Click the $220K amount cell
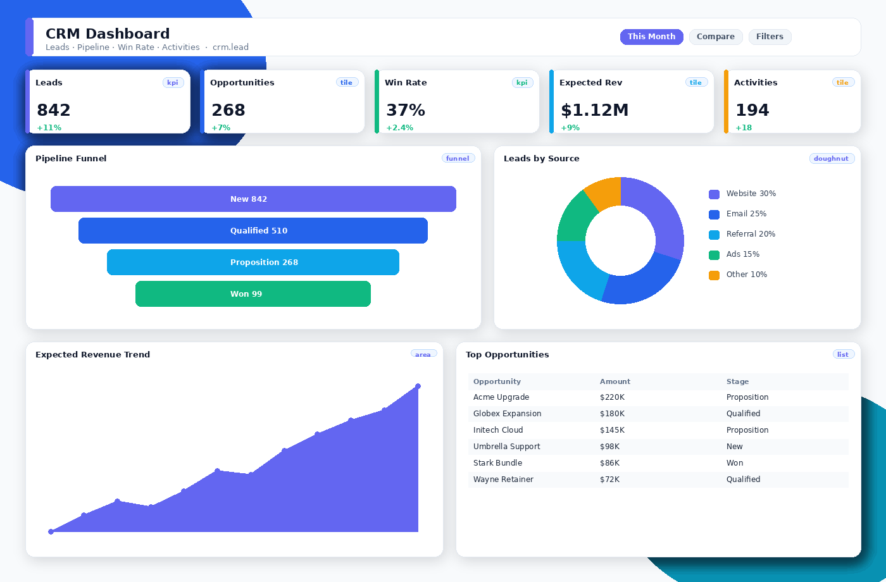Image resolution: width=886 pixels, height=582 pixels. coord(612,397)
